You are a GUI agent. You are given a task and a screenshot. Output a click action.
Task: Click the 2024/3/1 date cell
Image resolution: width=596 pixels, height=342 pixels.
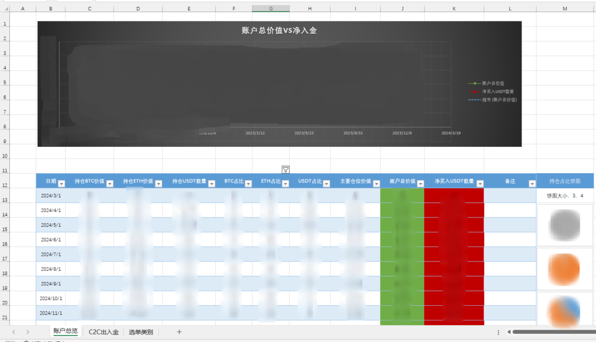[51, 196]
